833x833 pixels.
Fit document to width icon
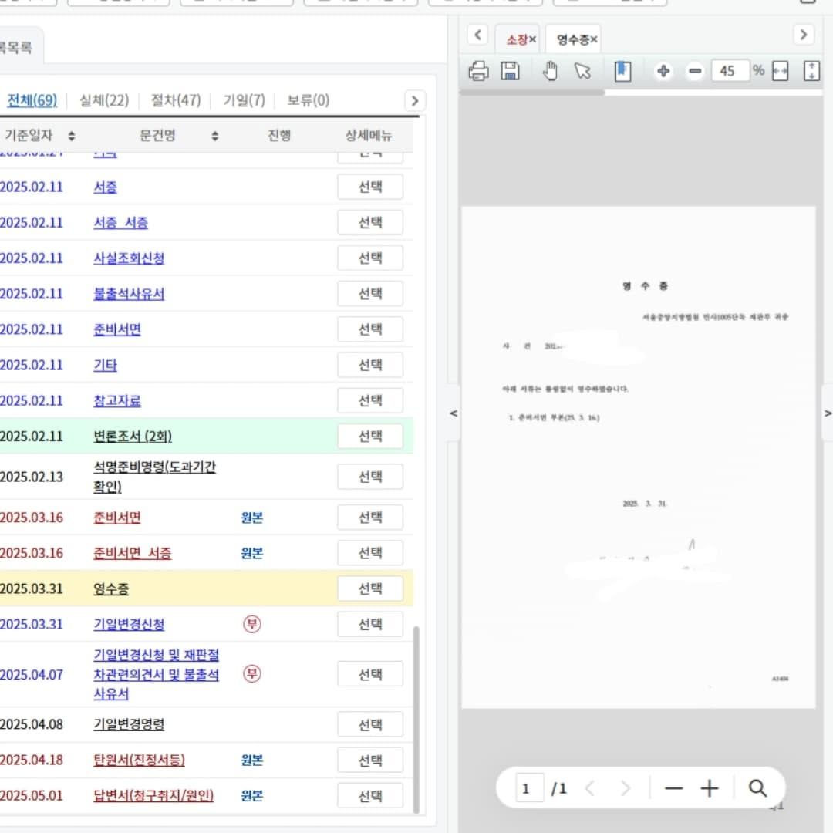pyautogui.click(x=780, y=71)
